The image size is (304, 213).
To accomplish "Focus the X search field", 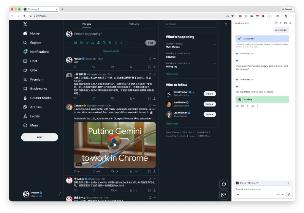I will [191, 24].
